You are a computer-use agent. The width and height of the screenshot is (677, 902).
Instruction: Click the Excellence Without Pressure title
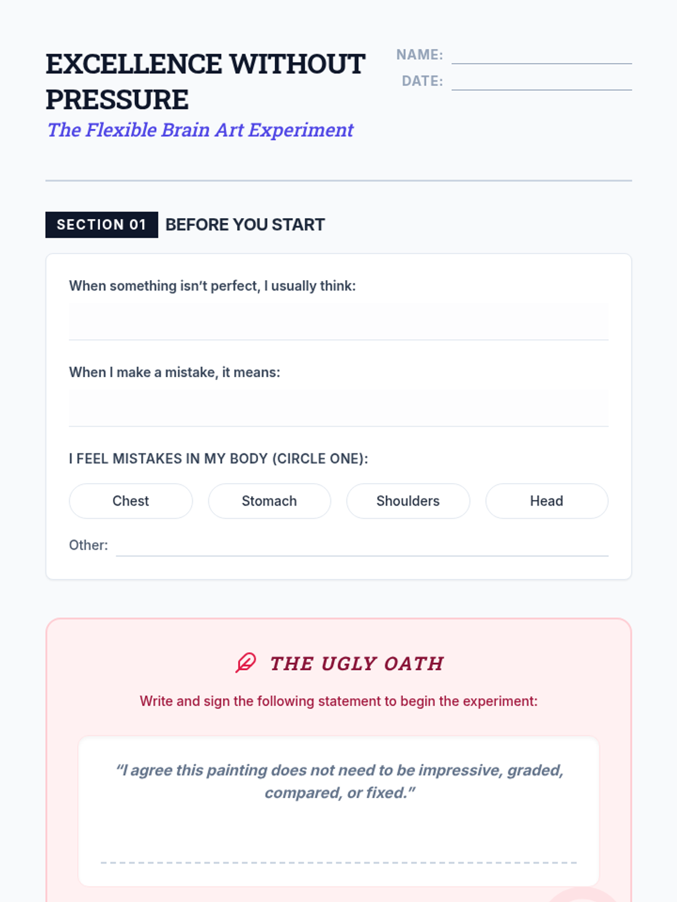click(x=206, y=82)
